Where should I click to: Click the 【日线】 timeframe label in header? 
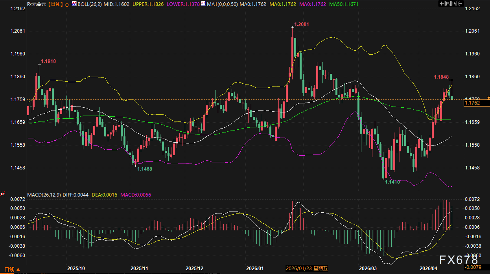pyautogui.click(x=55, y=4)
